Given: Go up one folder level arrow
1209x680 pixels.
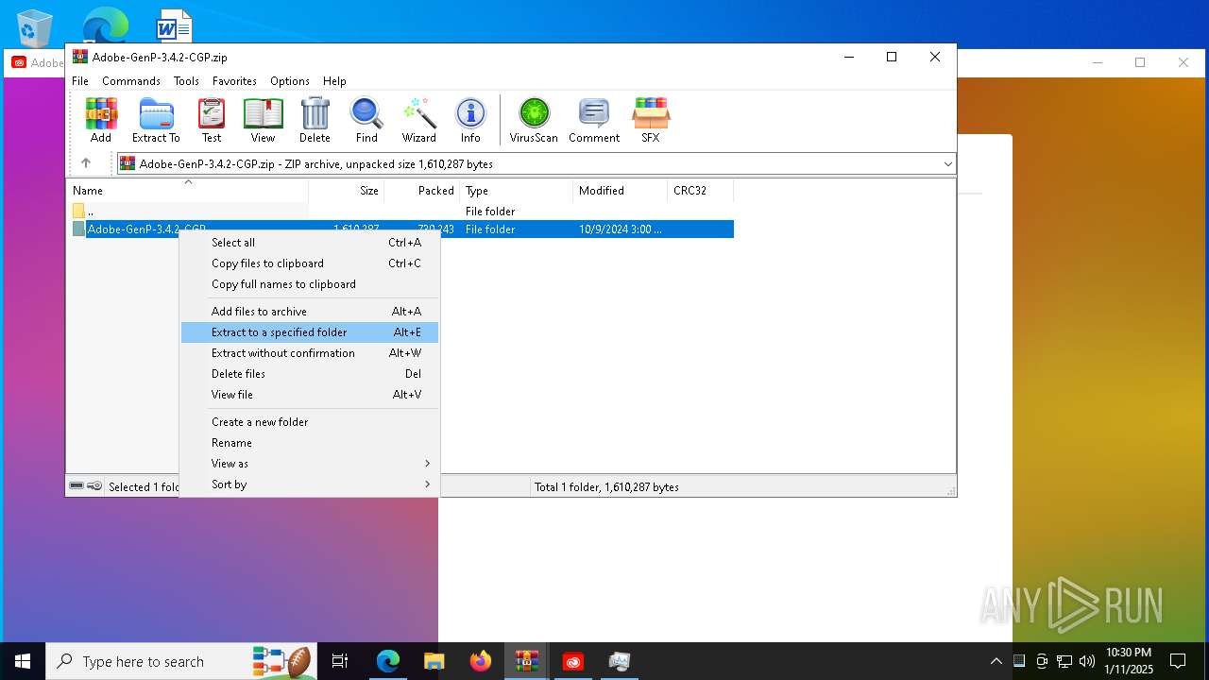Looking at the screenshot, I should pos(86,163).
